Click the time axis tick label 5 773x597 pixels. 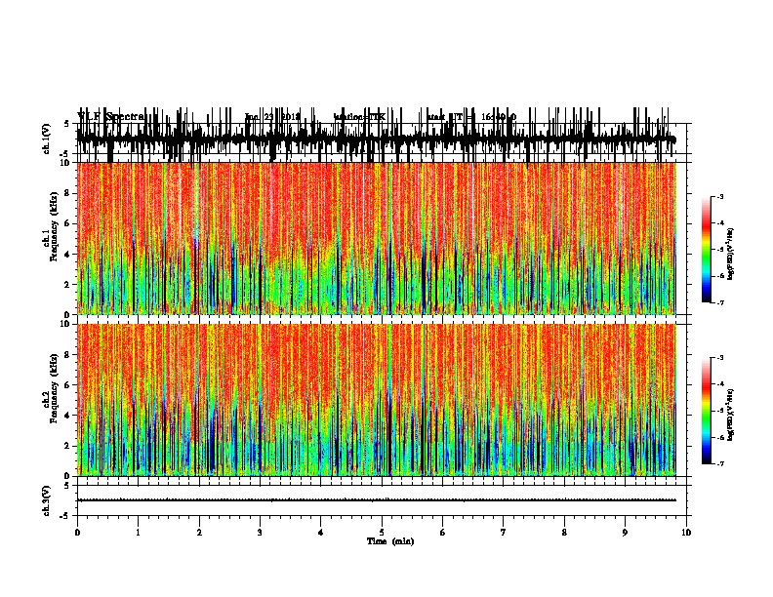point(382,533)
